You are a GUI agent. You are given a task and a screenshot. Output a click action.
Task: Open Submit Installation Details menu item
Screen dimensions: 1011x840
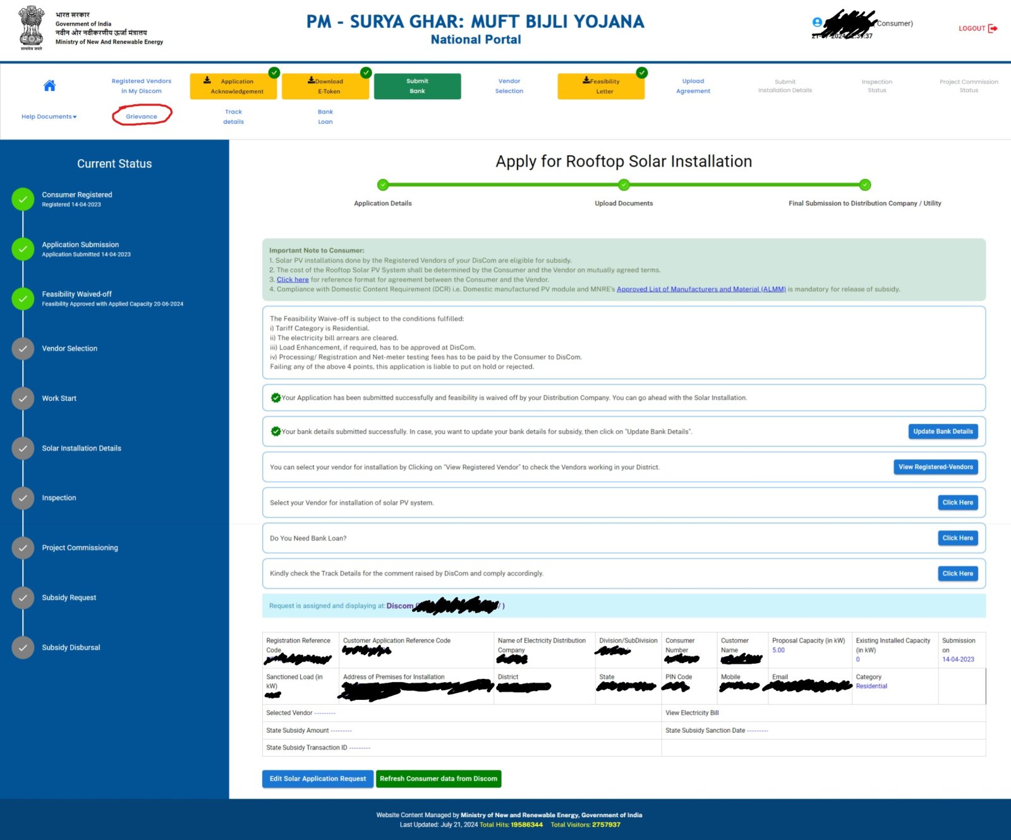tap(785, 86)
